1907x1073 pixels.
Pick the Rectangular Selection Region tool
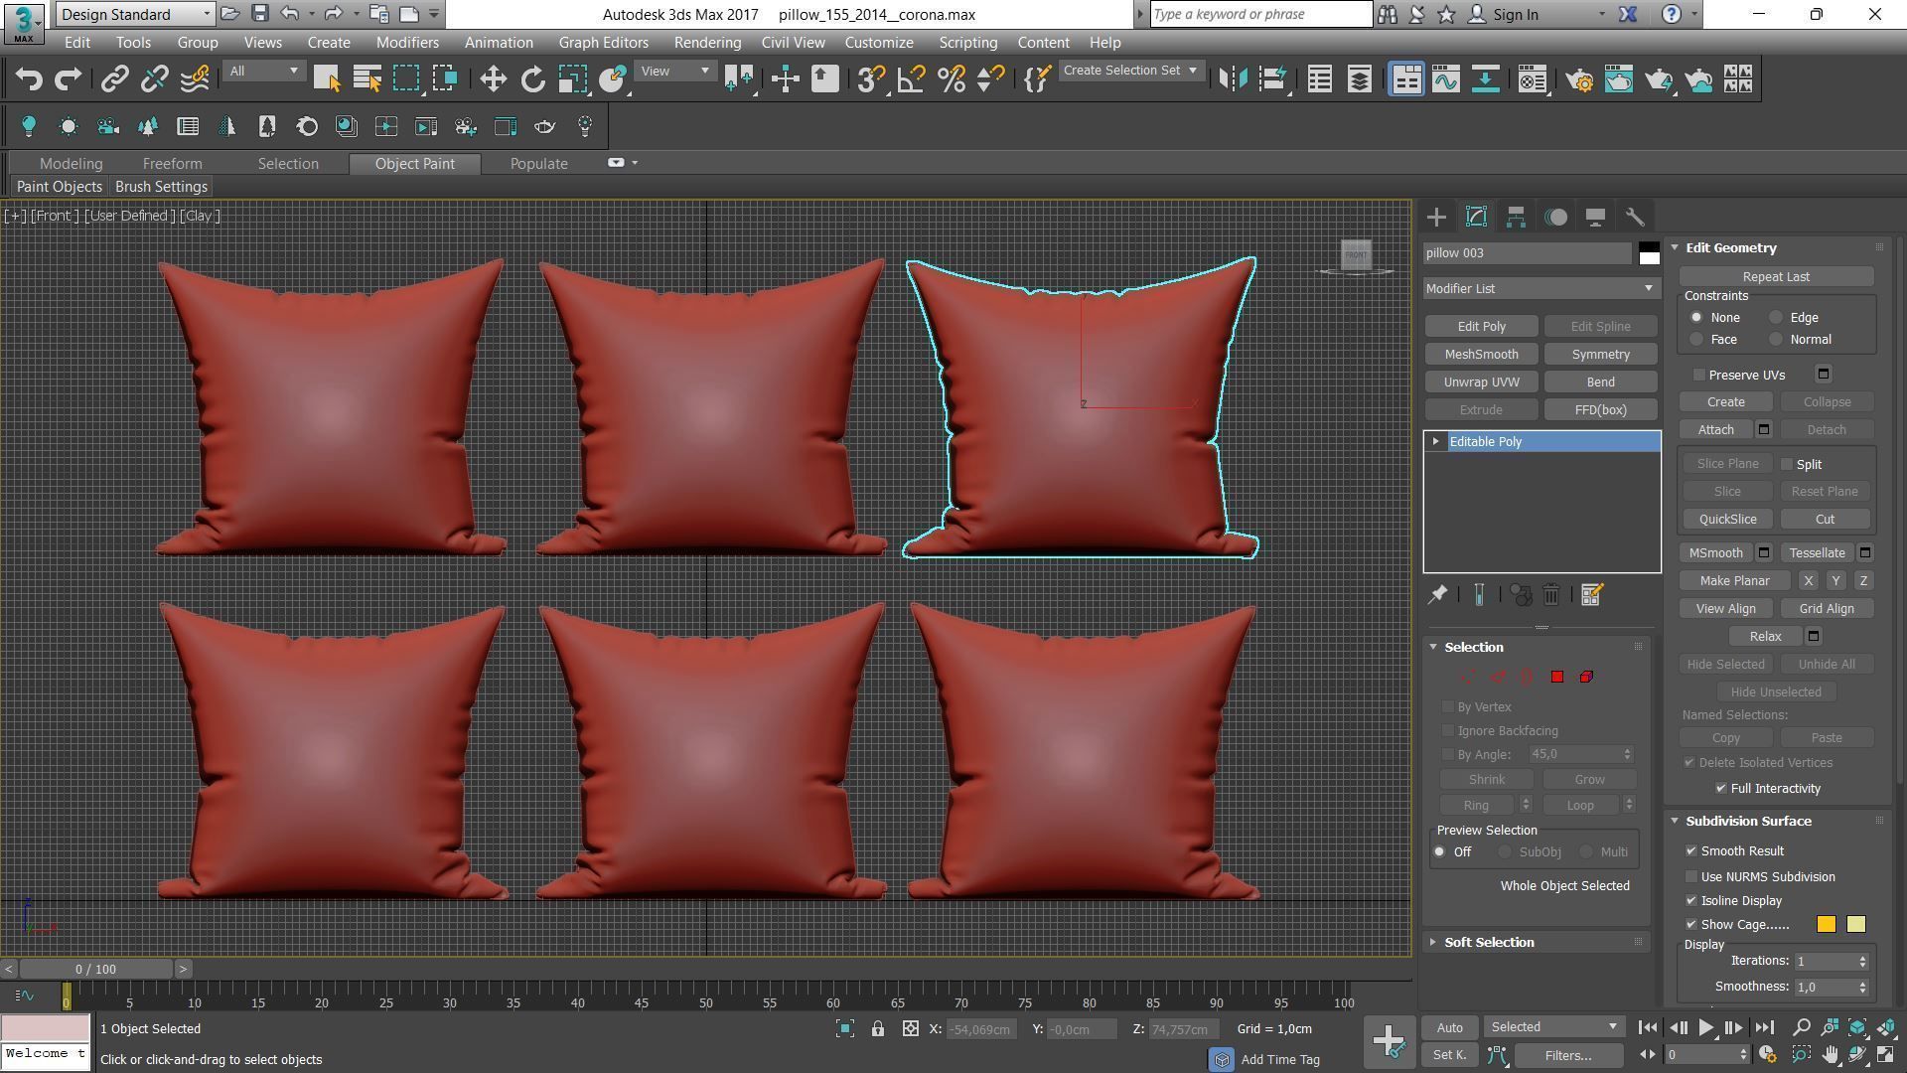tap(407, 79)
